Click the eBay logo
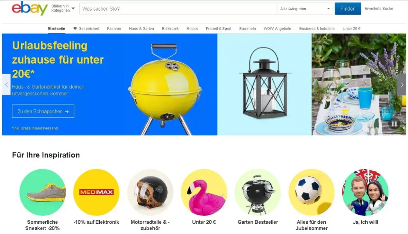Screen dimensions: 408x234 pyautogui.click(x=30, y=8)
